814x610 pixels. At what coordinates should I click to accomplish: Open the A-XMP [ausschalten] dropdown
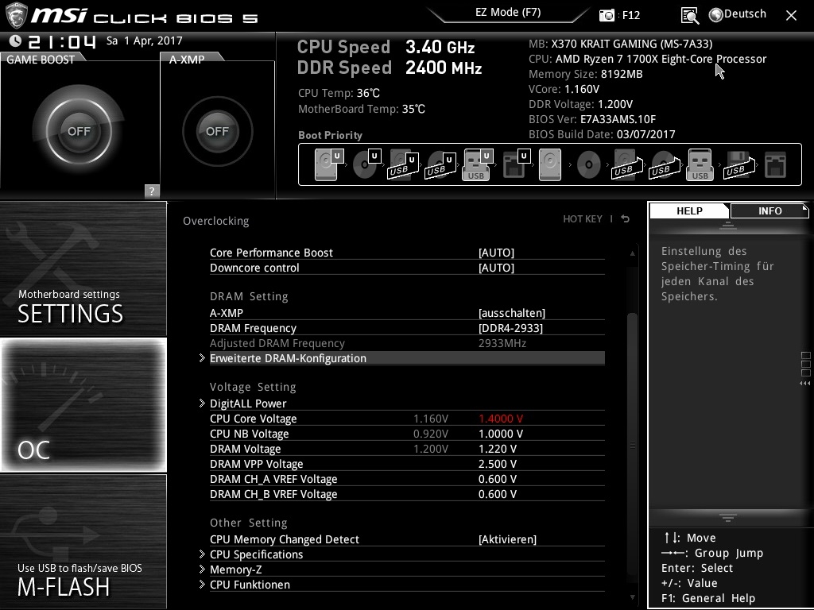coord(512,313)
